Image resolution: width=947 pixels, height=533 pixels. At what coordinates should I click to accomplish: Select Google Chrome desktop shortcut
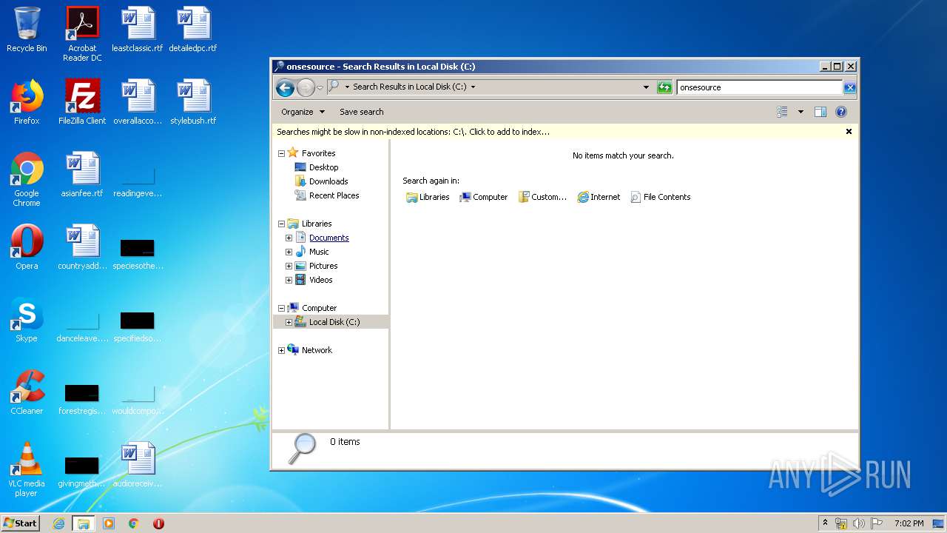click(x=27, y=179)
